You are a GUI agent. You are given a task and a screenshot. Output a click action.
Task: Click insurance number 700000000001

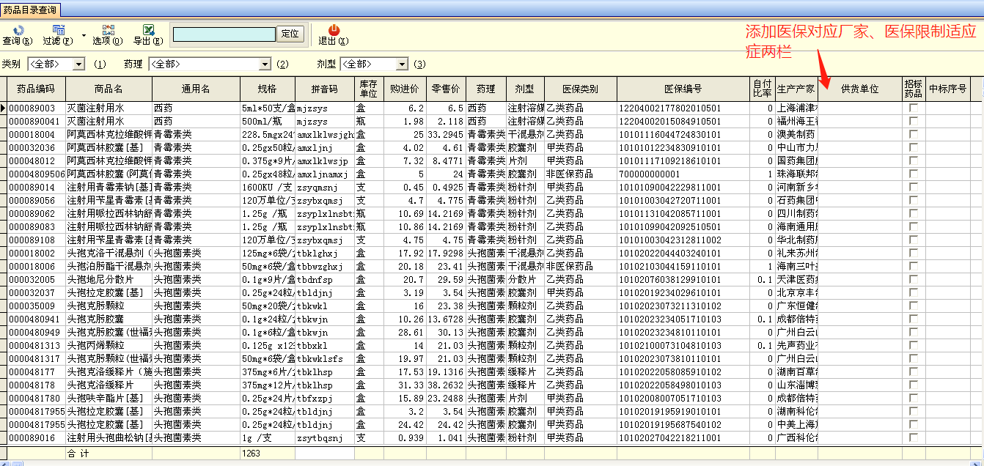point(683,174)
